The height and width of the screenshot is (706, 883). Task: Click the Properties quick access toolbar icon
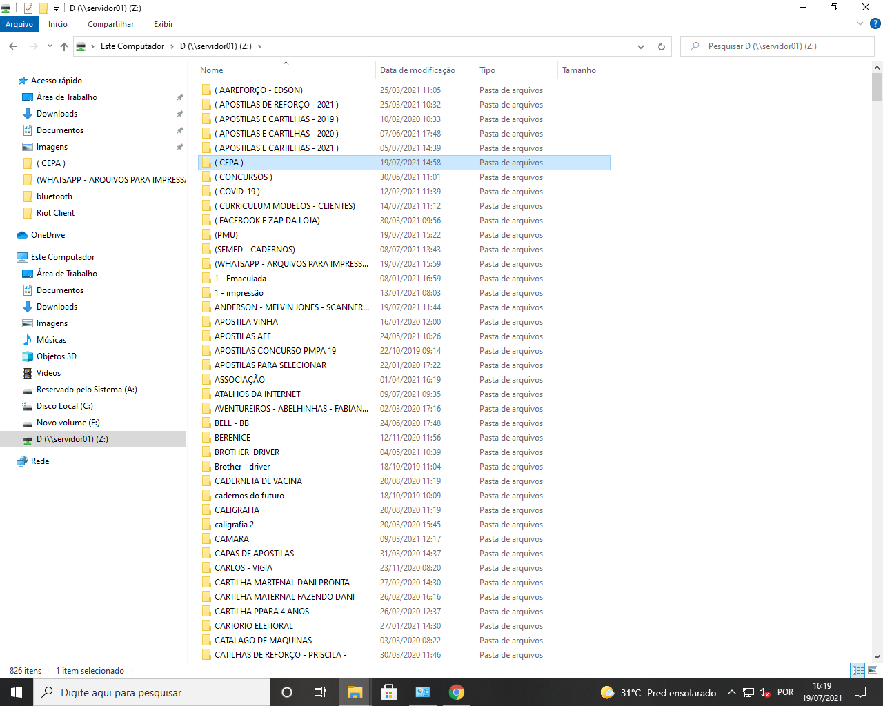(28, 8)
